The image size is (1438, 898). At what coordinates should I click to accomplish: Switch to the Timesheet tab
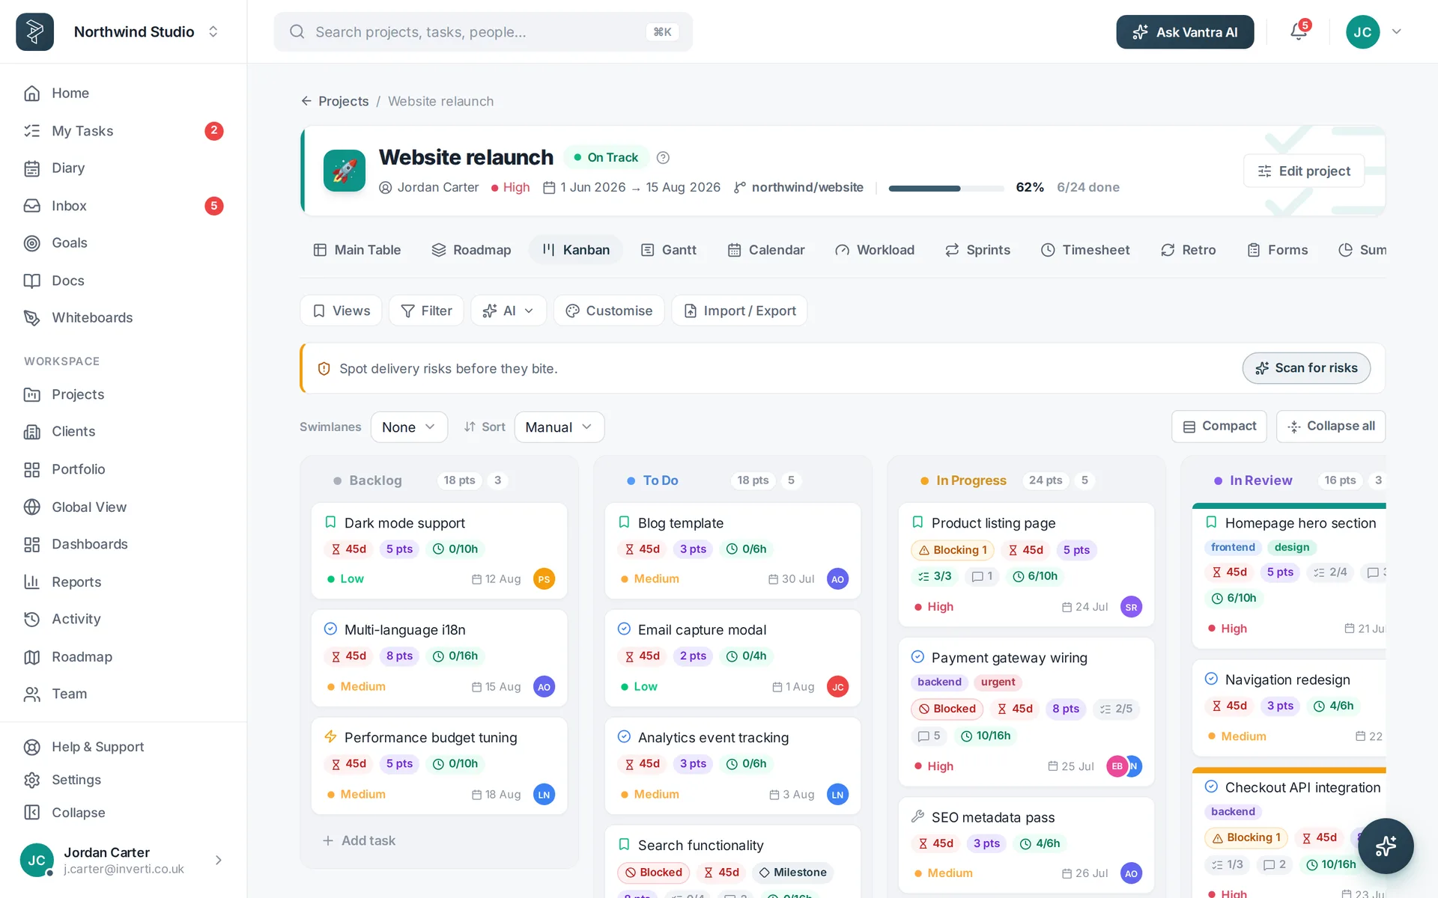1085,250
